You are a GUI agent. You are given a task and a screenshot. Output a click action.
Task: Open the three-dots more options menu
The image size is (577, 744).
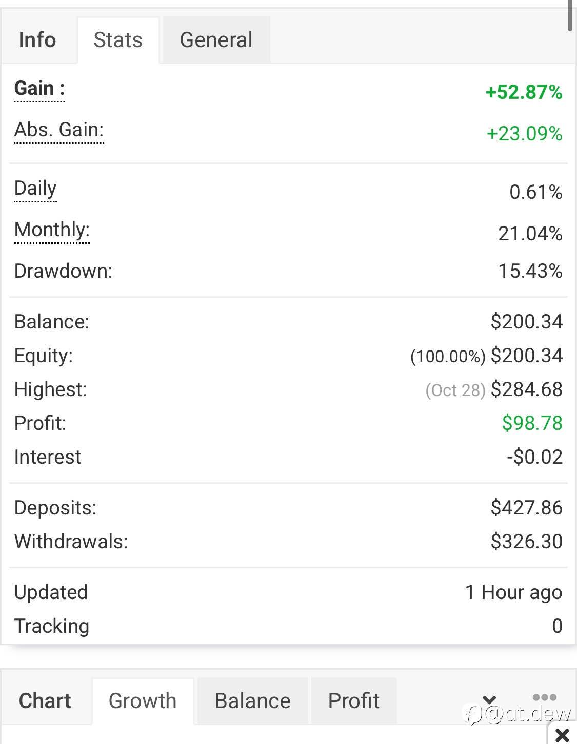[x=545, y=697]
